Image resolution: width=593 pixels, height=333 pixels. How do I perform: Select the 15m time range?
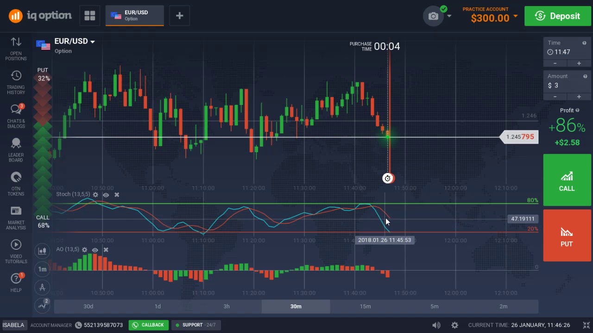[365, 306]
